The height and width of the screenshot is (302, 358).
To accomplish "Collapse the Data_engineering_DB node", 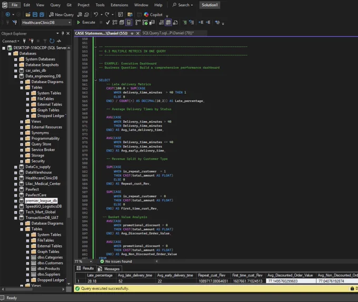I will pyautogui.click(x=15, y=76).
